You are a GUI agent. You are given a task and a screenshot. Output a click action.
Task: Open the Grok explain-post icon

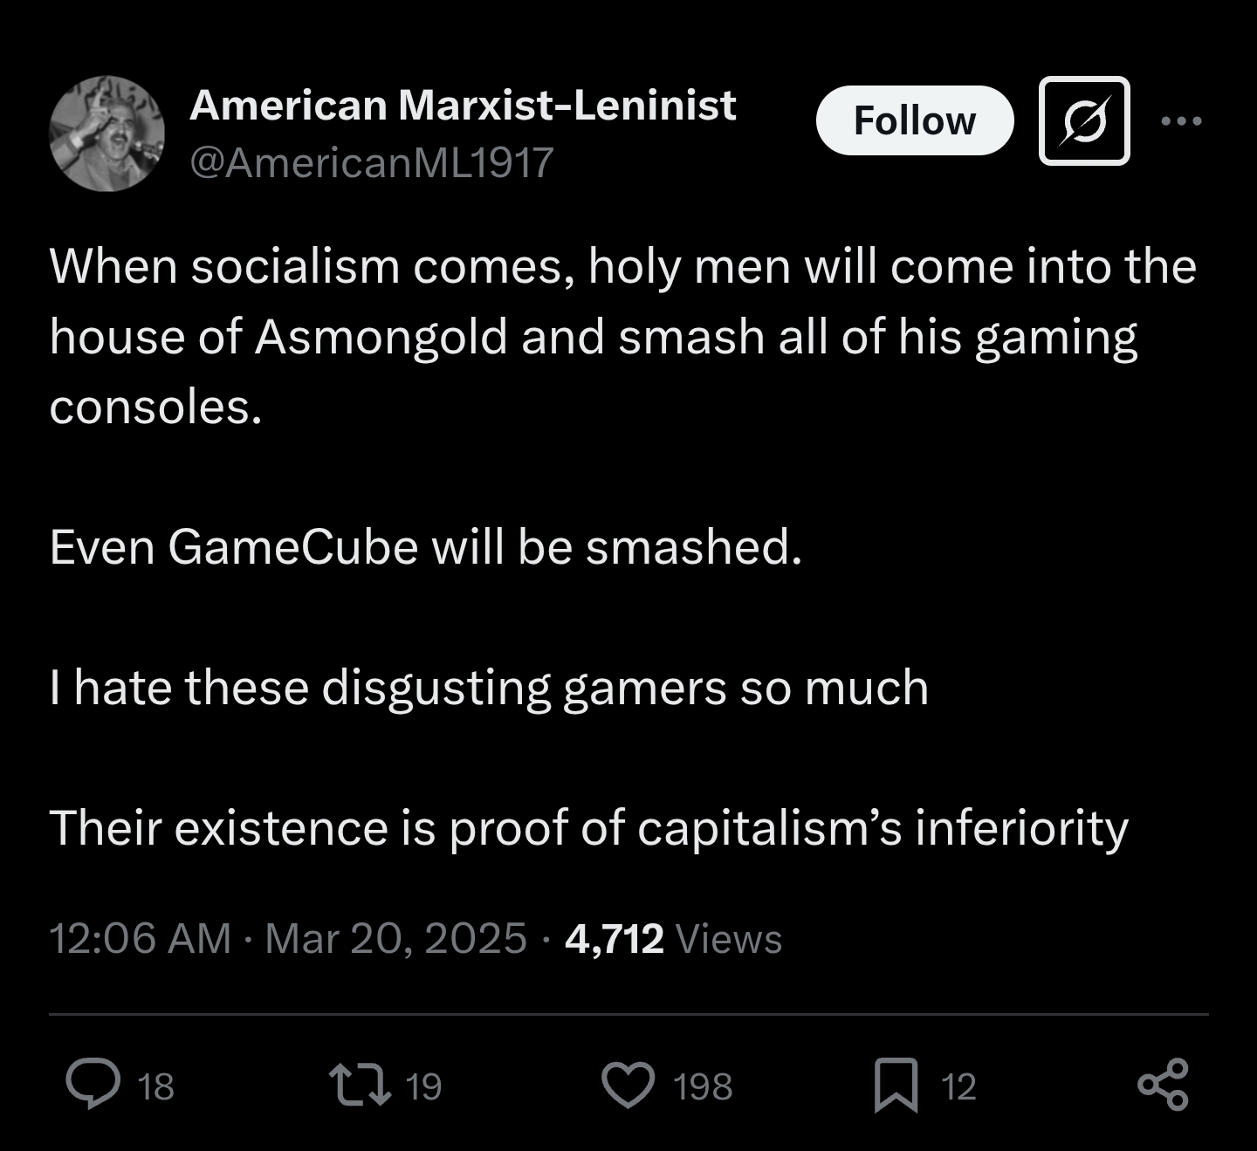click(x=1084, y=121)
